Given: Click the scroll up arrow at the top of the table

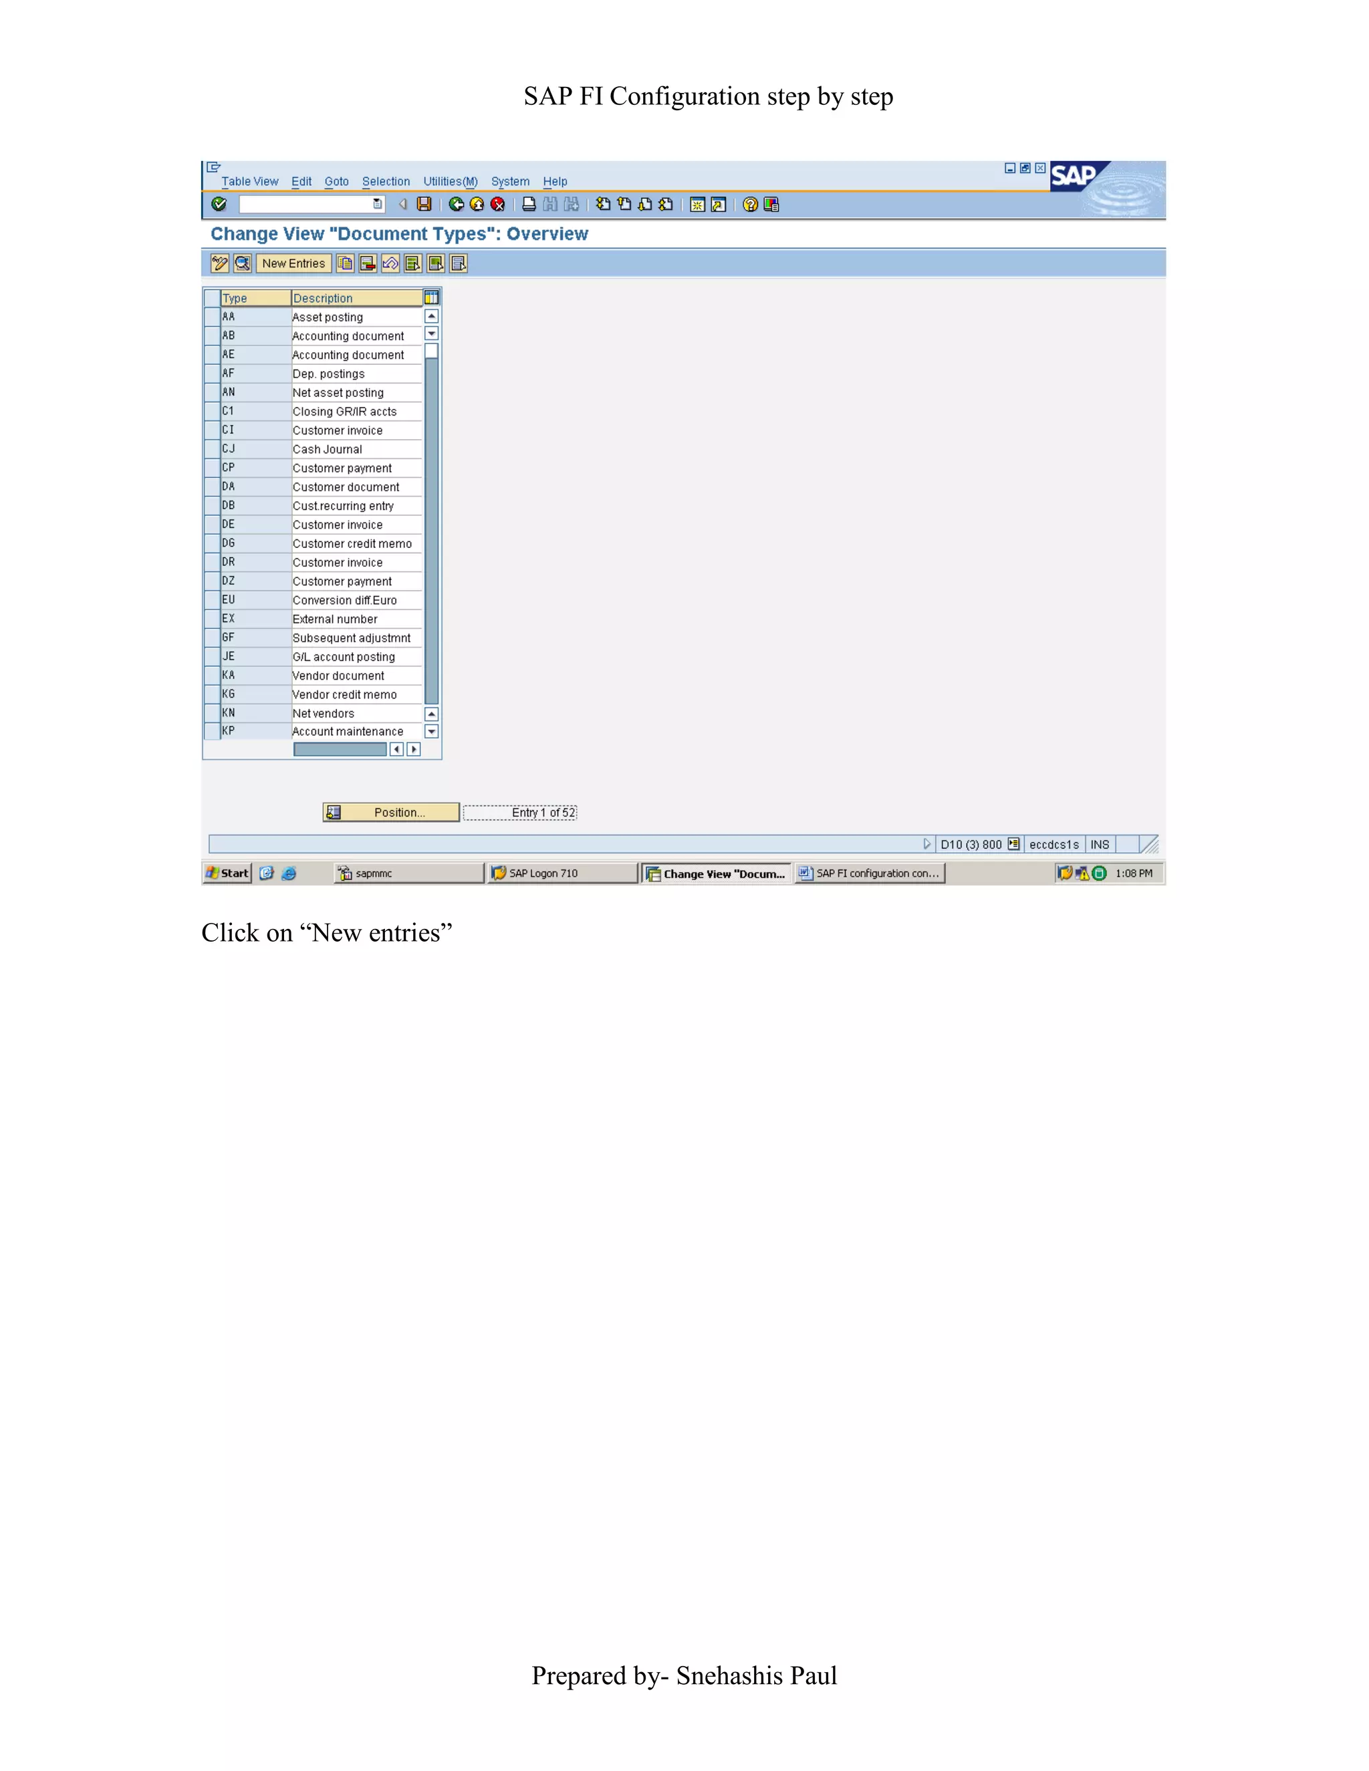Looking at the screenshot, I should click(431, 316).
